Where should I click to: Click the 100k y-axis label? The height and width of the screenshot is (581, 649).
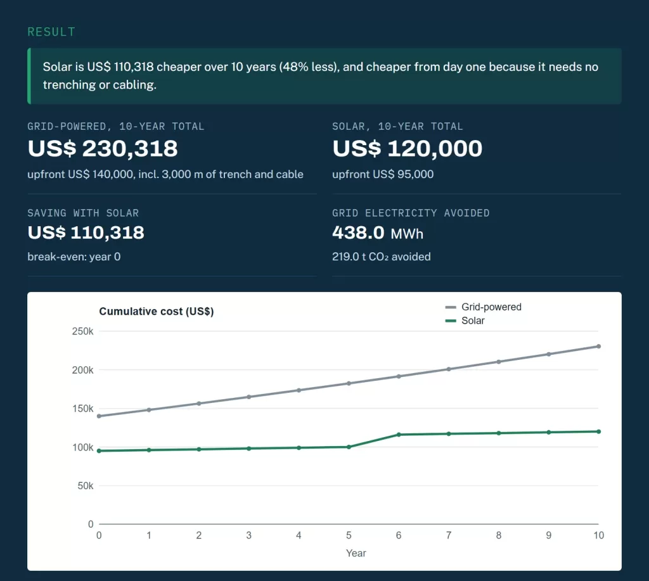(83, 447)
